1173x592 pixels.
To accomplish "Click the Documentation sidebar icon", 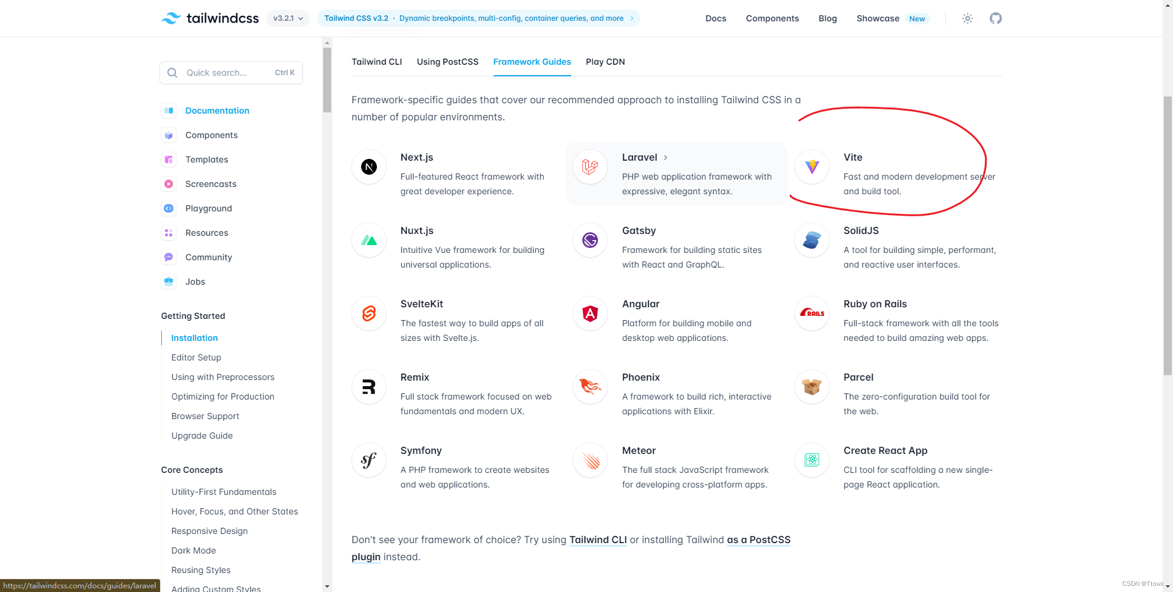I will 169,111.
